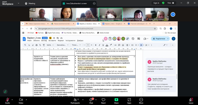The image size is (198, 105).
Task: Toggle bold formatting in Docs toolbar
Action: point(96,45)
